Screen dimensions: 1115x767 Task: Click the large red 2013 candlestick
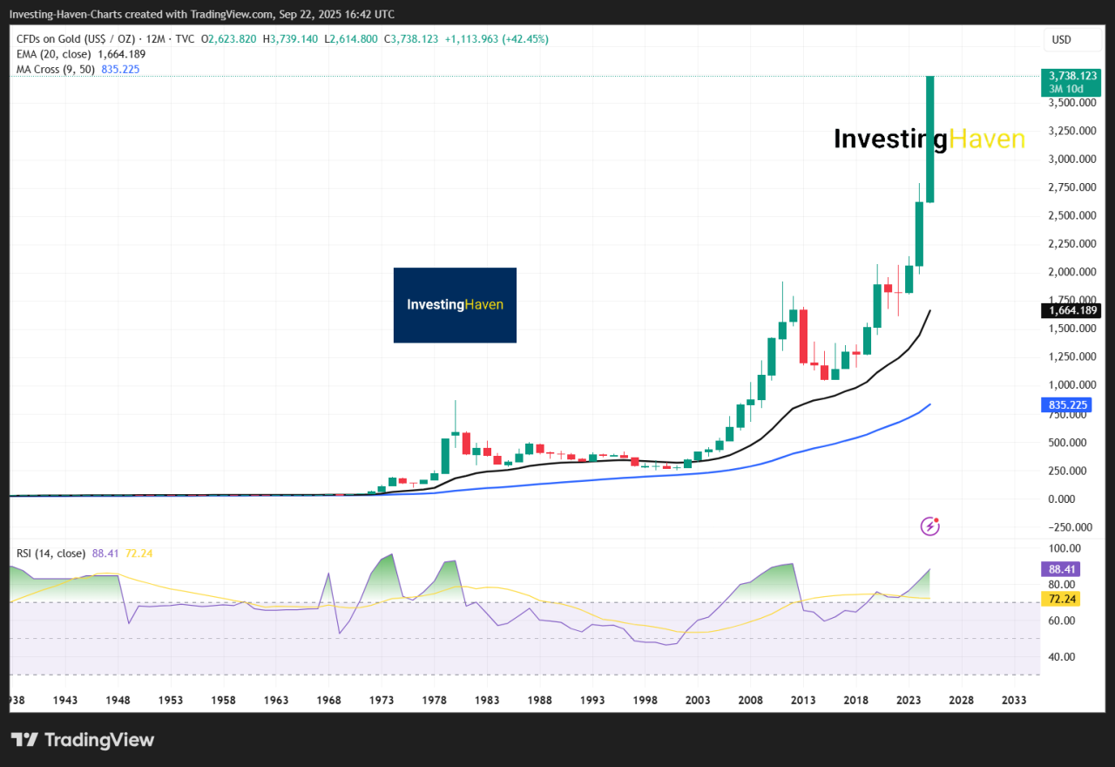point(803,336)
